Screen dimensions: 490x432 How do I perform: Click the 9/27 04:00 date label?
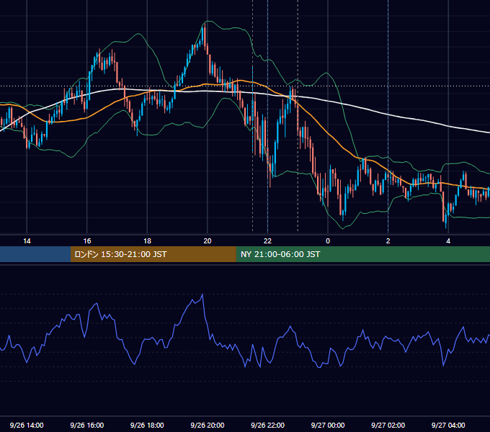[448, 425]
